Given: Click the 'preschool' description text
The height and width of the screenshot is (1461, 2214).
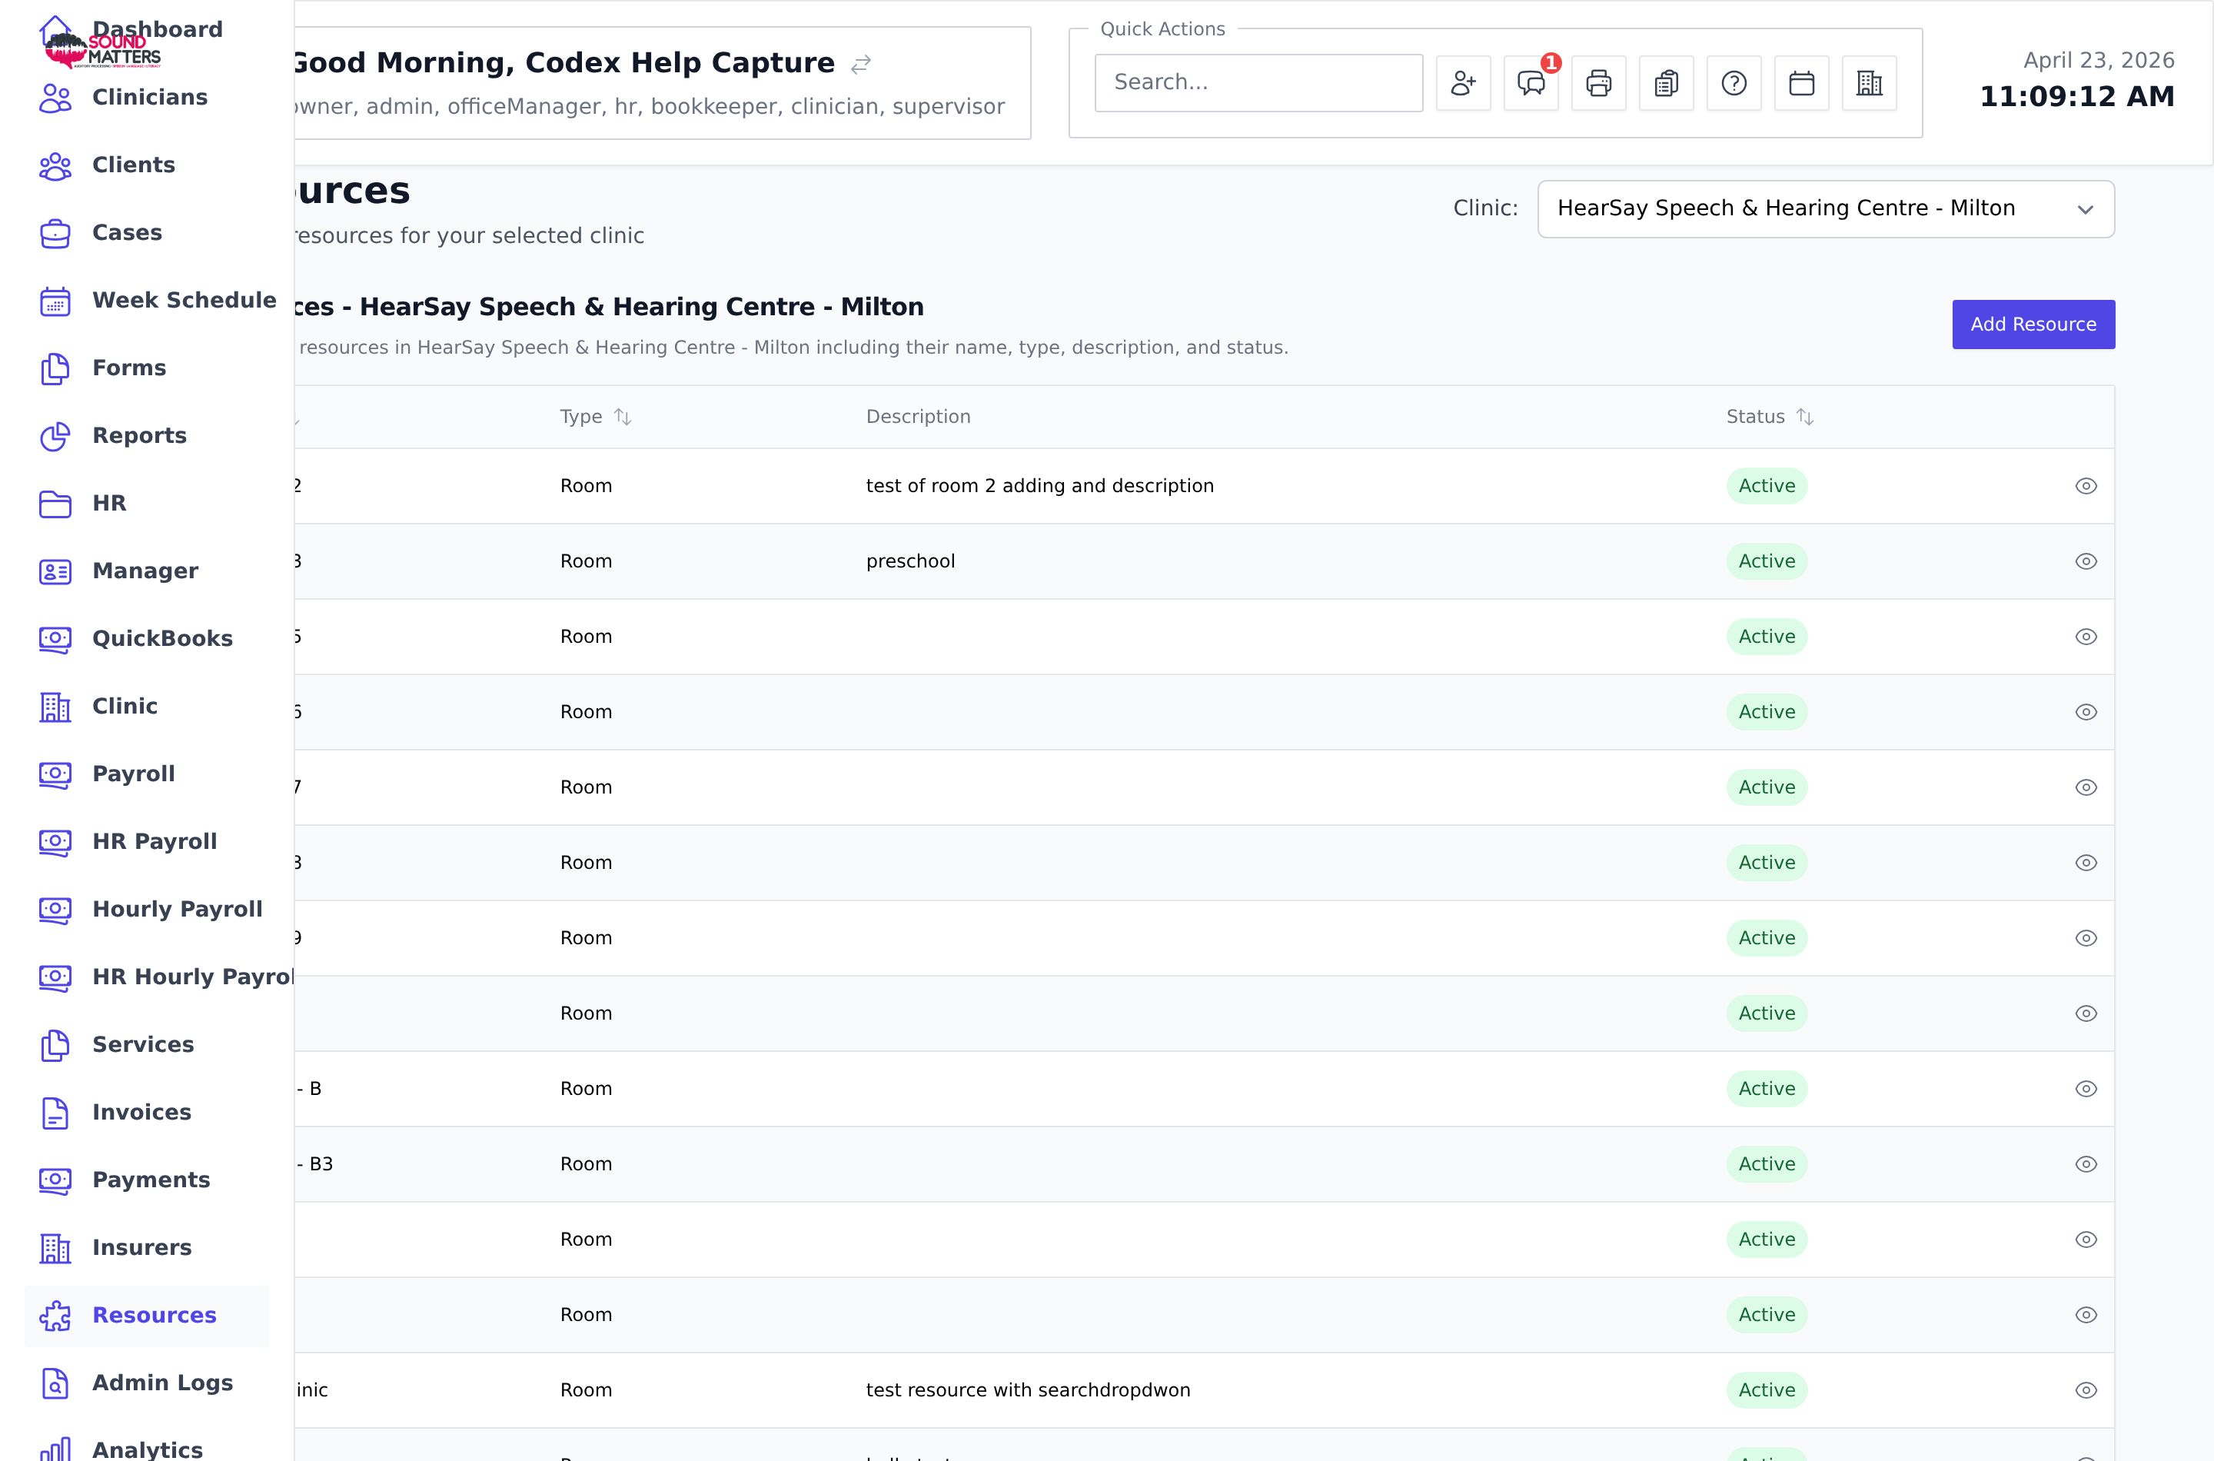Looking at the screenshot, I should (x=910, y=562).
